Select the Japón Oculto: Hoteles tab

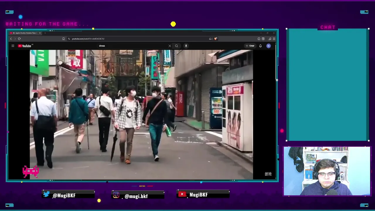tap(25, 33)
